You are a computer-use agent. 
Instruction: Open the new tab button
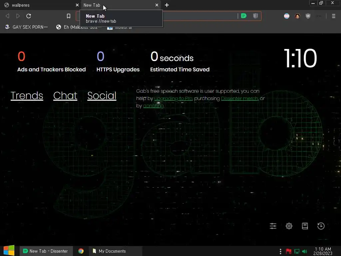coord(167,5)
